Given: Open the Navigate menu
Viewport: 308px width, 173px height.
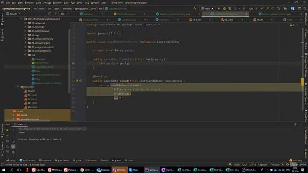Looking at the screenshot, I should pyautogui.click(x=29, y=3).
